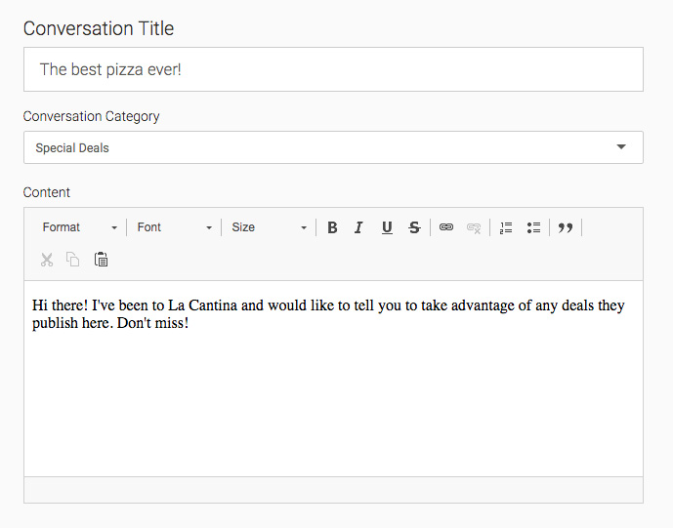The width and height of the screenshot is (673, 528).
Task: Toggle Bold formatting in the editor toolbar
Action: click(x=332, y=227)
